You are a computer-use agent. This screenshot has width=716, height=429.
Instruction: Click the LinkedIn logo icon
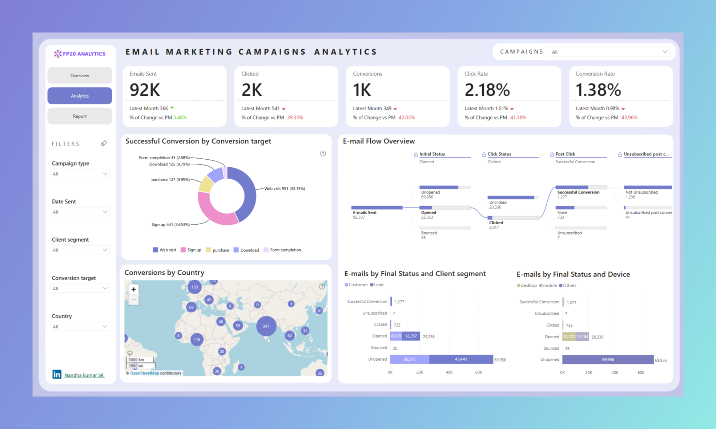coord(57,374)
